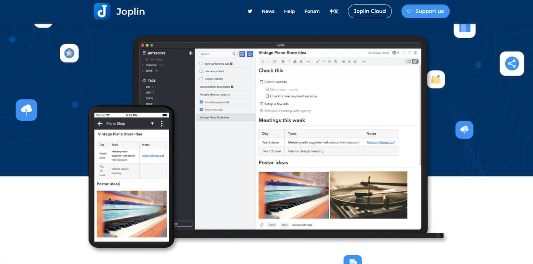
Task: Tap the back arrow in phone header
Action: coord(100,124)
